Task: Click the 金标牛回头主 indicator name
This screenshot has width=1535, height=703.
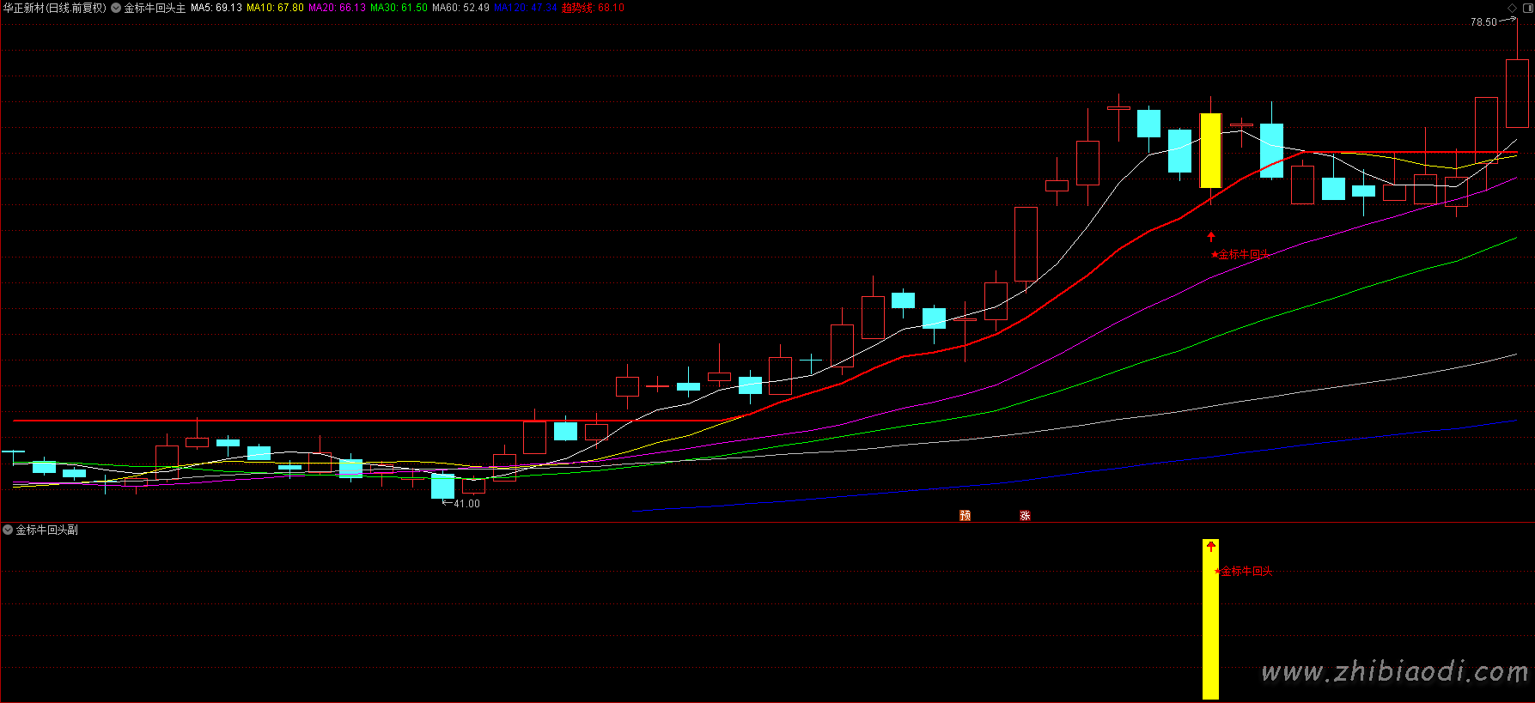Action: tap(155, 8)
